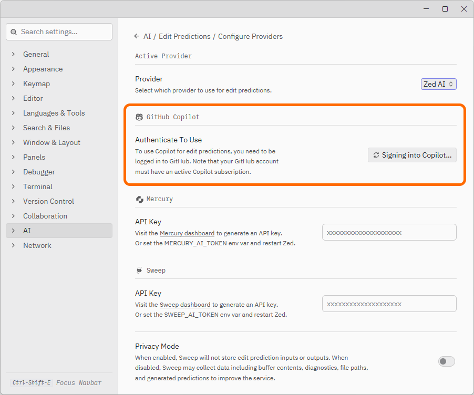Click the back arrow beside the AI breadcrumb
Viewport: 474px width, 395px height.
(137, 37)
